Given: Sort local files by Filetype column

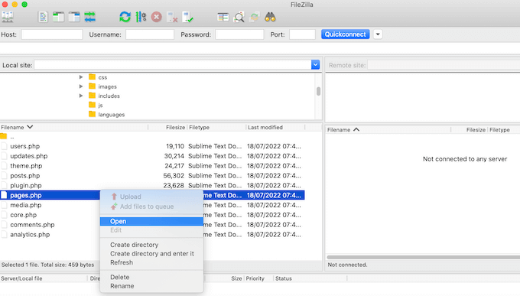Looking at the screenshot, I should click(216, 128).
